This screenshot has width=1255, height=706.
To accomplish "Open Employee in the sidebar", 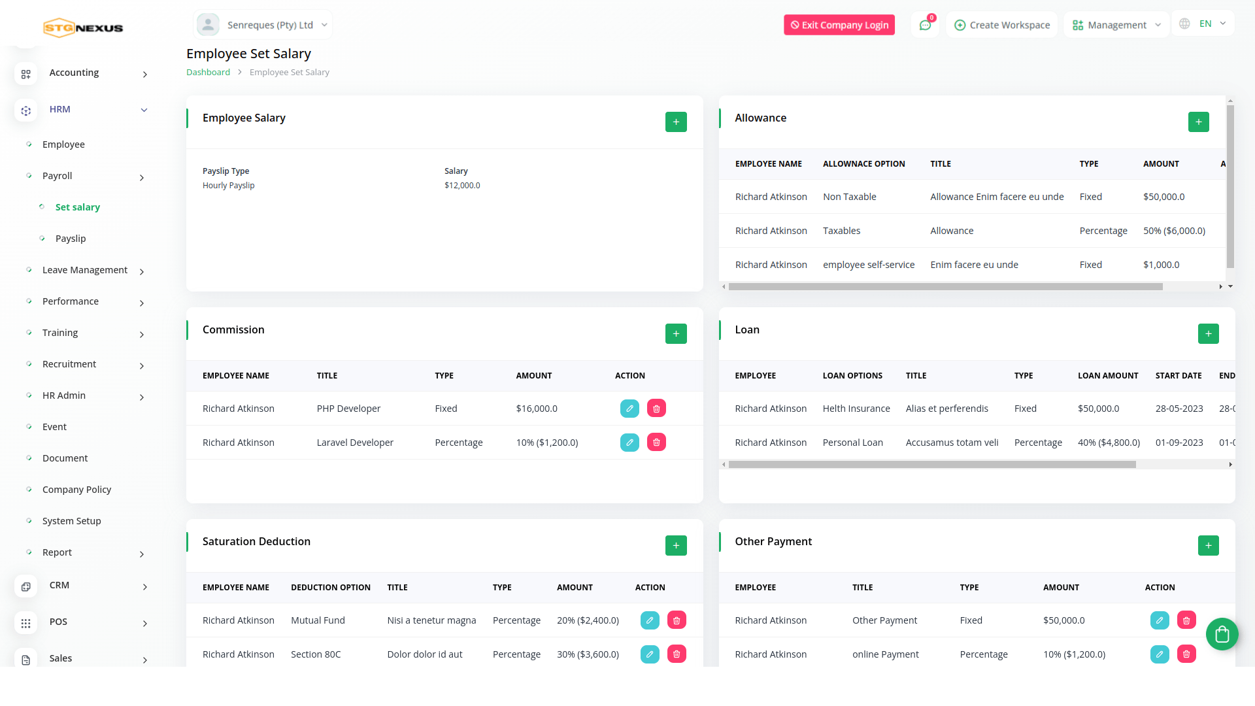I will coord(63,144).
